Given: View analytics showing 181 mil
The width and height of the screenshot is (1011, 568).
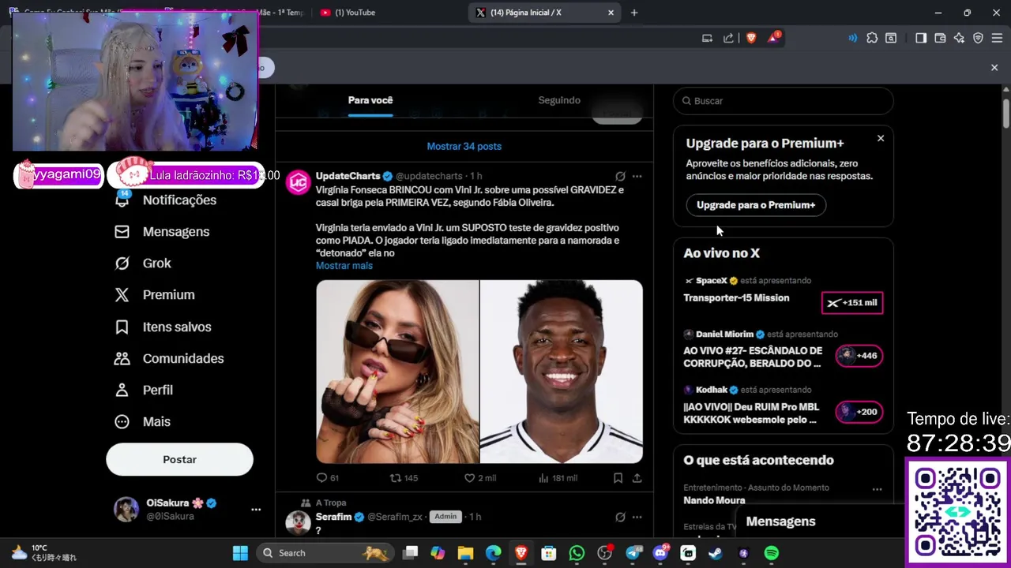Looking at the screenshot, I should pyautogui.click(x=557, y=478).
